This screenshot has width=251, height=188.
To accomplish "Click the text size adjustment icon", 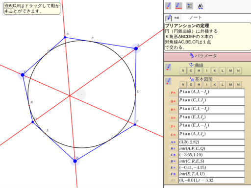I will (201, 6).
